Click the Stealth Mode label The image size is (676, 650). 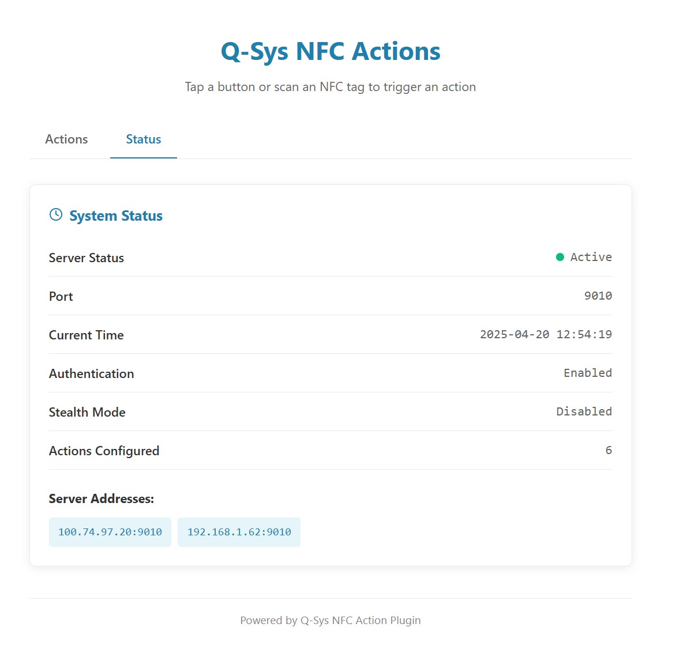point(87,413)
